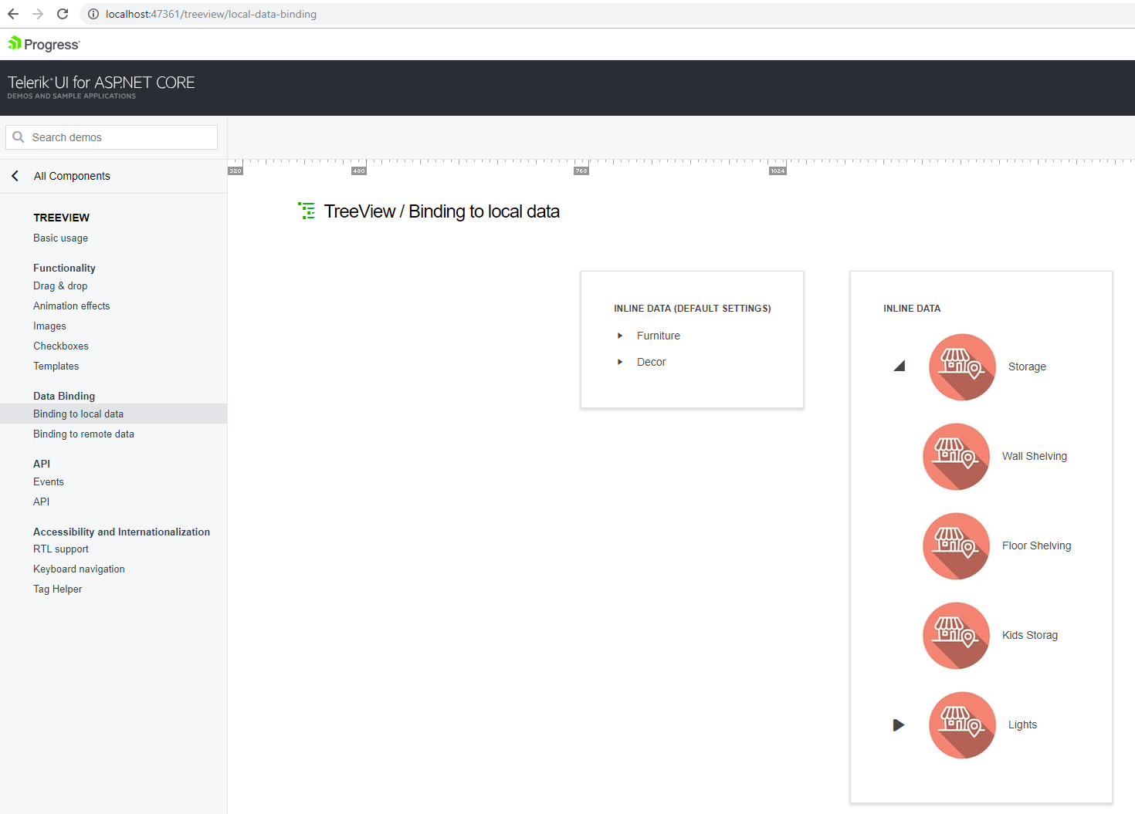Focus the Search demos input field
The width and height of the screenshot is (1135, 814).
[x=120, y=137]
